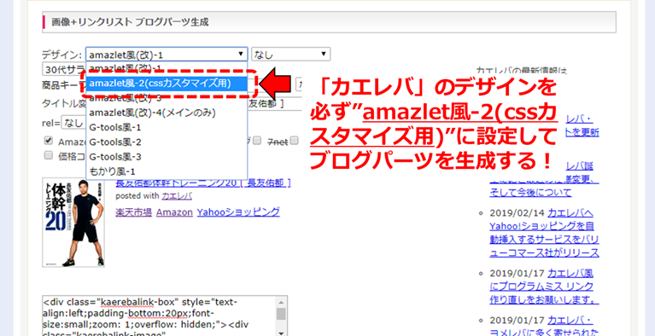
Task: Choose amazlet風(改)-3 from the list
Action: (x=167, y=99)
